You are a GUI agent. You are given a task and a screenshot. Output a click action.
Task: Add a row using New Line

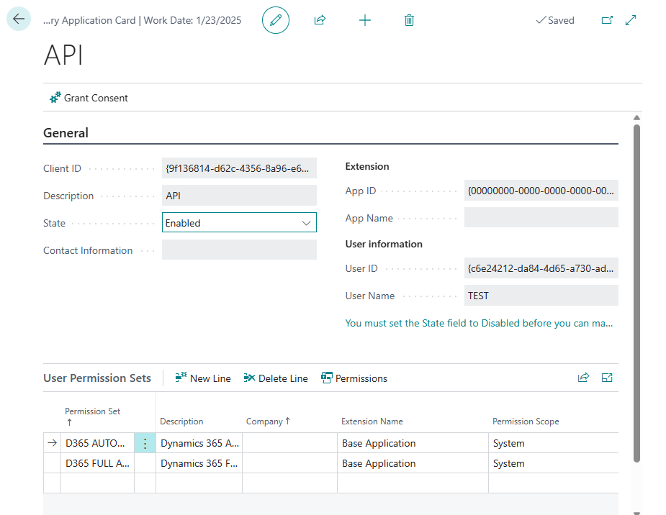click(x=202, y=378)
